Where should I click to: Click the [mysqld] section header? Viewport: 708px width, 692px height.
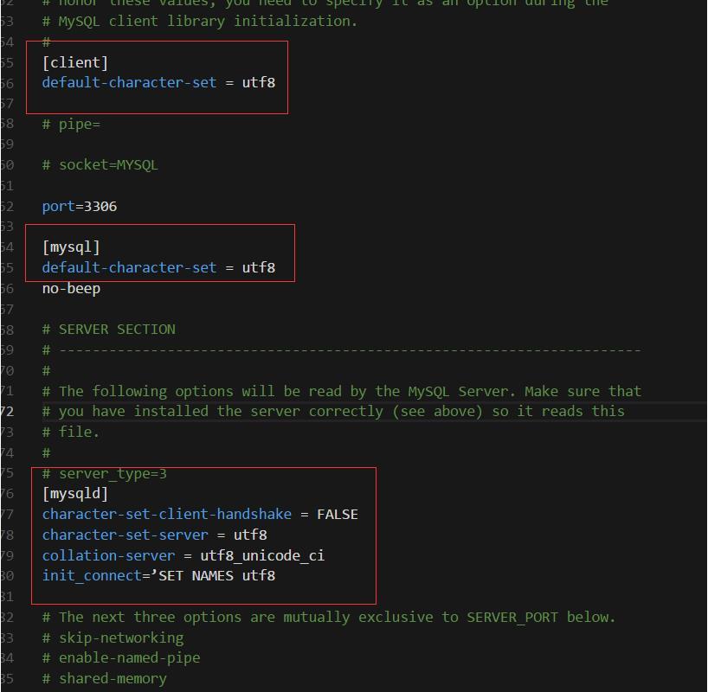[75, 494]
